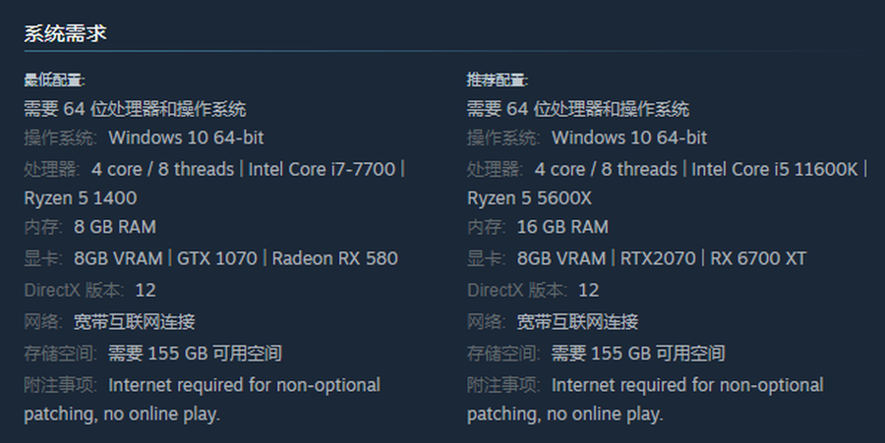The image size is (885, 443).
Task: Click the 推荐配置 column label
Action: tap(497, 80)
